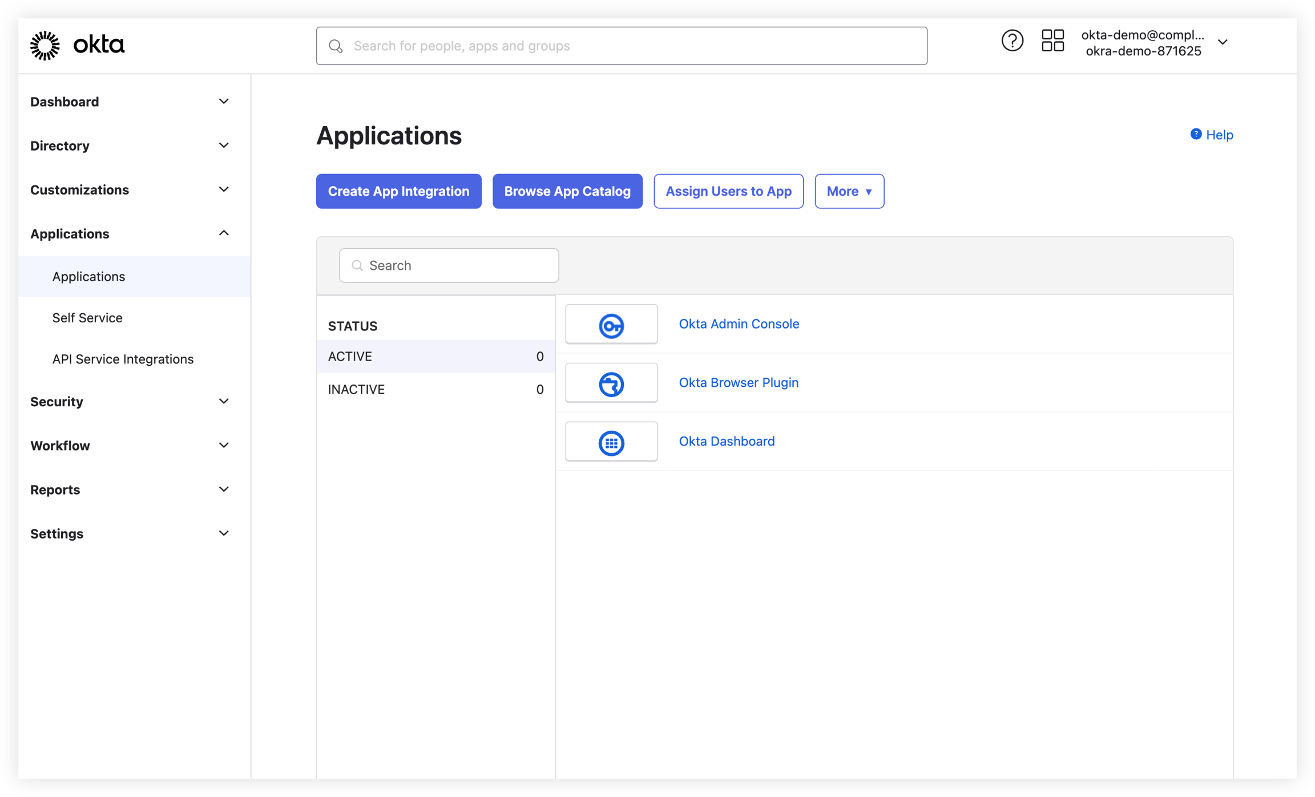Open Self Service menu item
The width and height of the screenshot is (1315, 797).
(87, 318)
